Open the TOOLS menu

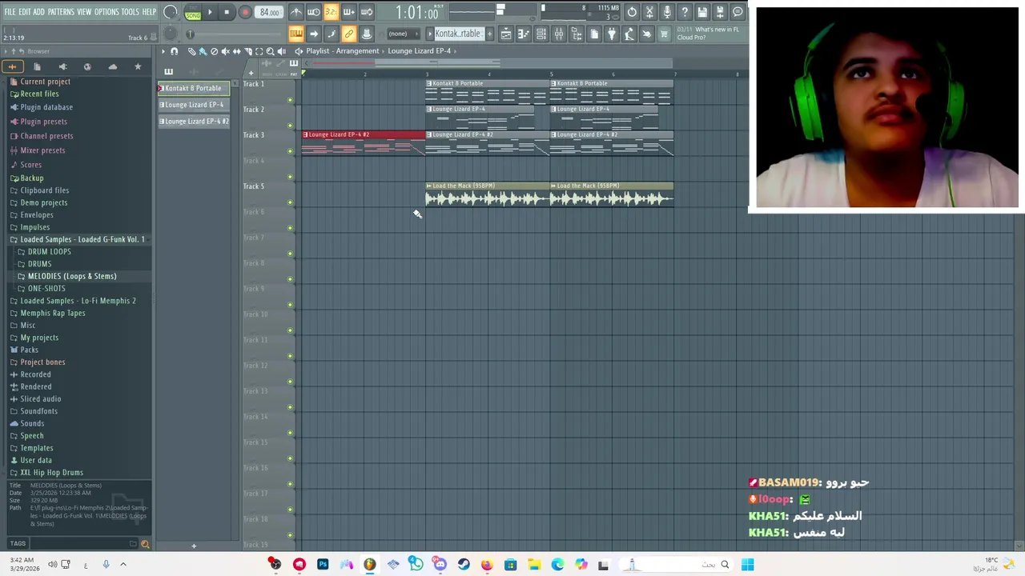click(x=131, y=12)
